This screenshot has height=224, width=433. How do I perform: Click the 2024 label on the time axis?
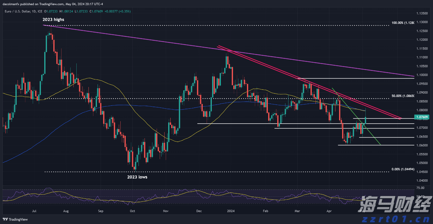(x=231, y=211)
